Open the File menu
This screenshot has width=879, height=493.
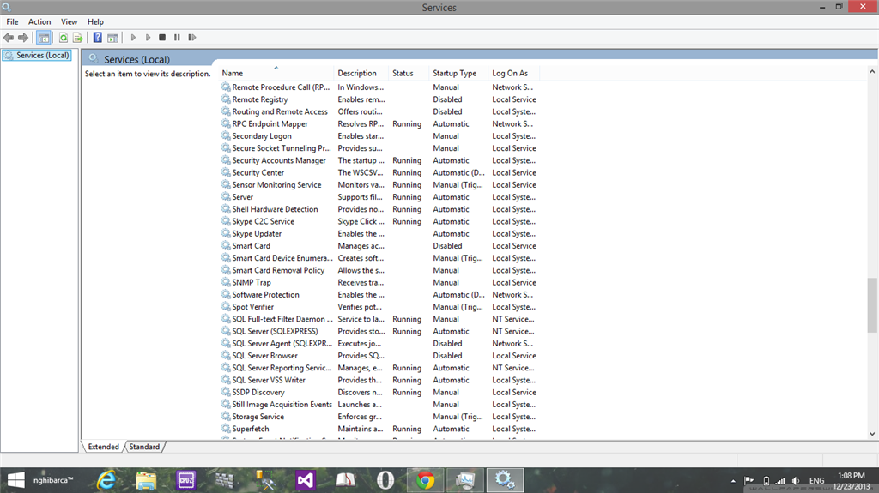point(12,21)
